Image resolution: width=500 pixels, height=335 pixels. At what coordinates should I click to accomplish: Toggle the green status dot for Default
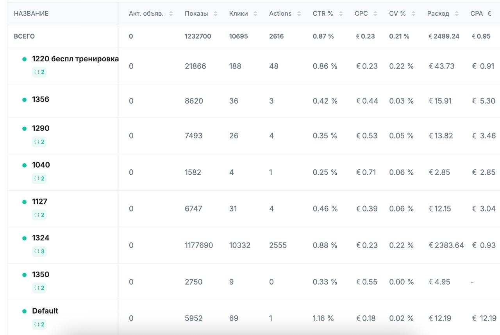click(x=24, y=311)
